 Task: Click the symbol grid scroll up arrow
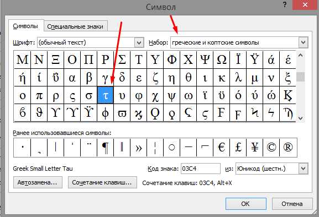coord(301,55)
